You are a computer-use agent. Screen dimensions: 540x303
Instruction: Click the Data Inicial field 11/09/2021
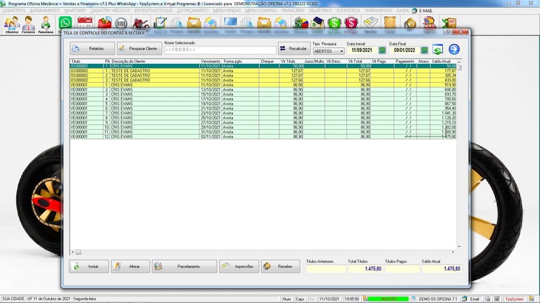coord(362,50)
